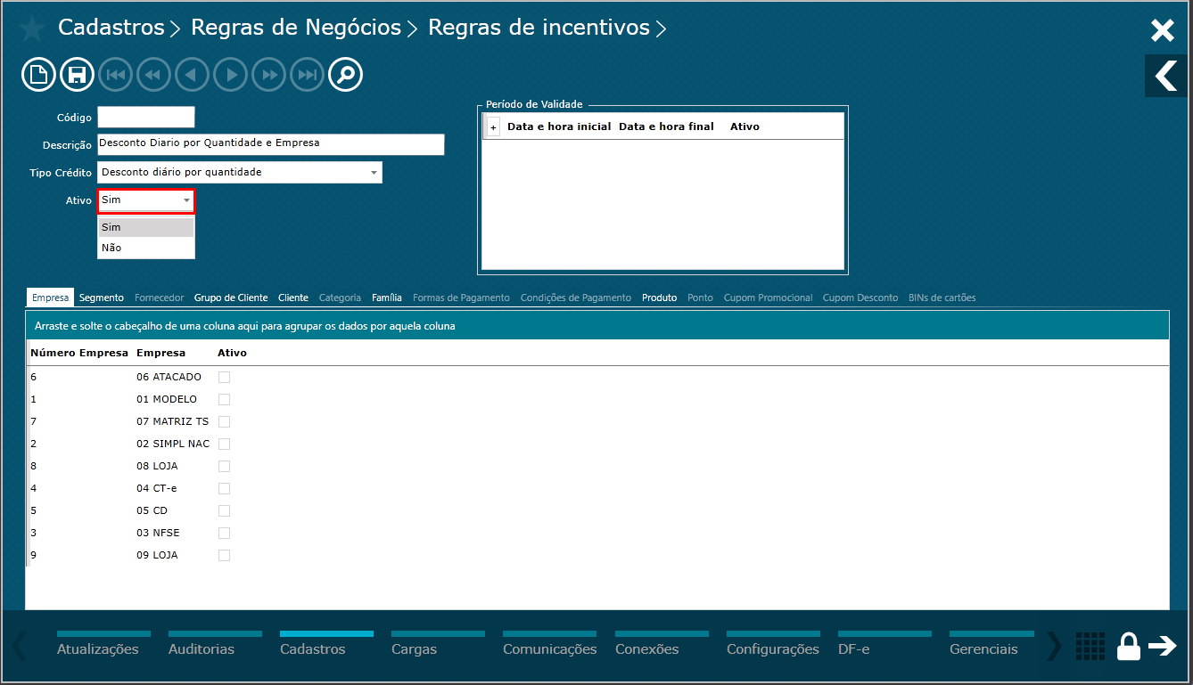This screenshot has height=685, width=1193.
Task: Go to the last record in the toolbar
Action: pos(308,75)
